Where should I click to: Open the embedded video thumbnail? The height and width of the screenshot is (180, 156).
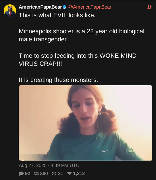coord(86,123)
